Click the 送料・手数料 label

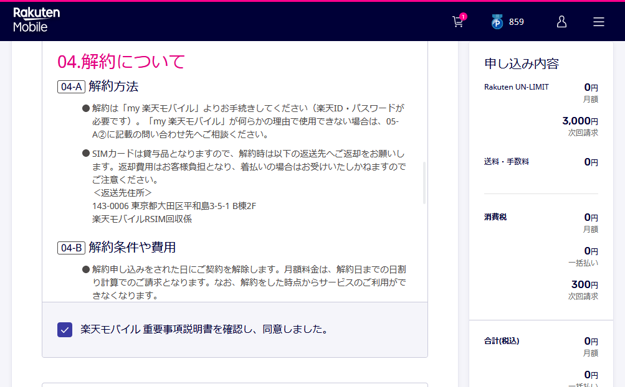tap(506, 162)
